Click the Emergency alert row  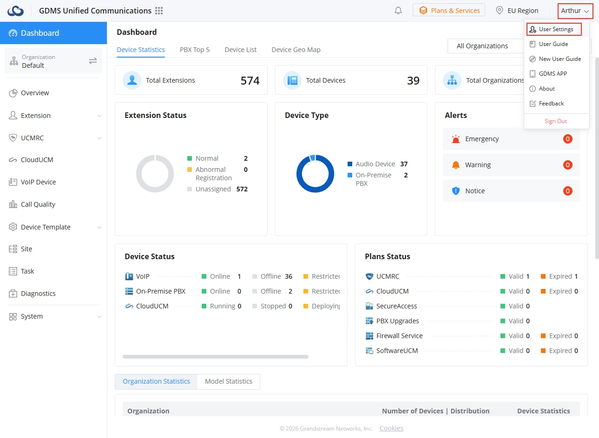[511, 139]
